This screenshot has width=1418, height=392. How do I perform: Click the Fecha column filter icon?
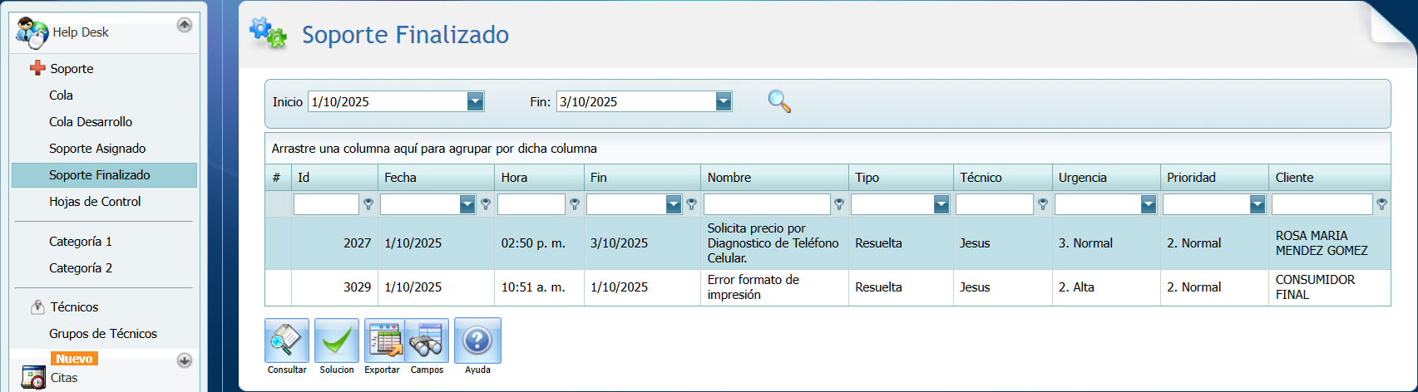[x=486, y=204]
